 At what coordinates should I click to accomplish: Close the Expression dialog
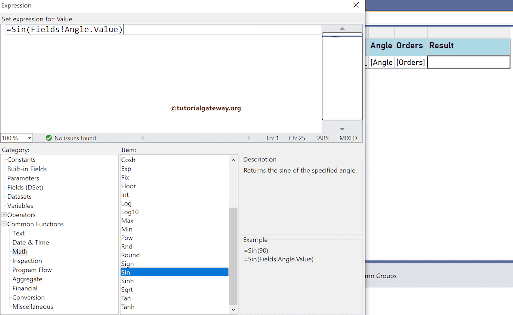click(x=356, y=5)
